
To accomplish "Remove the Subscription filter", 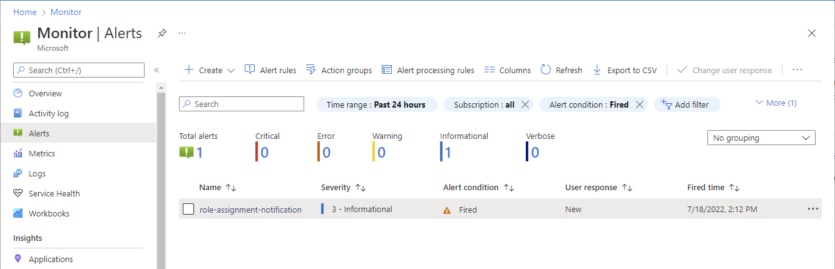I will [525, 104].
